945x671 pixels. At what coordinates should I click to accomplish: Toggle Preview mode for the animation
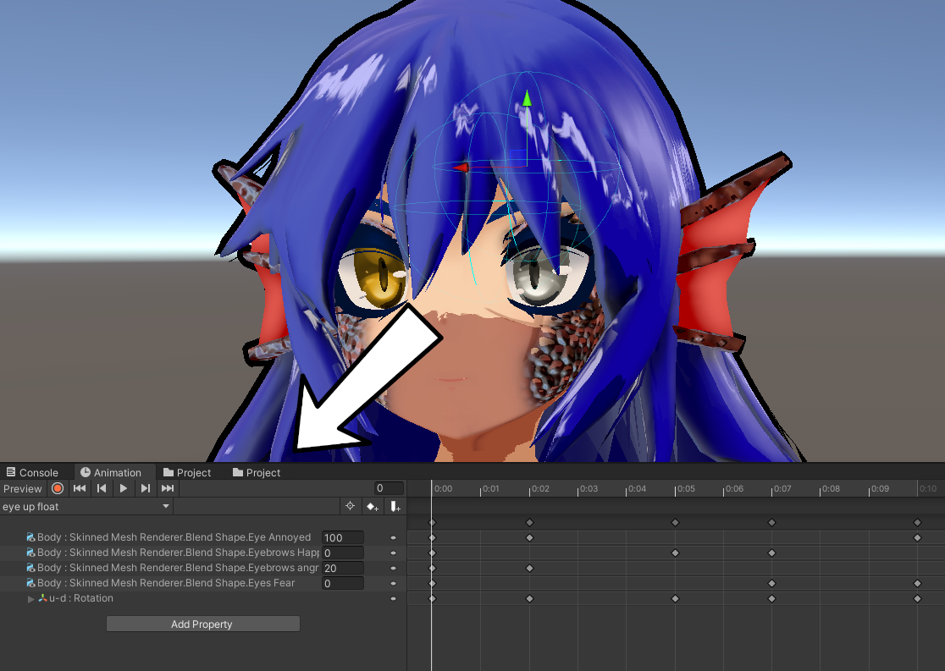(22, 488)
